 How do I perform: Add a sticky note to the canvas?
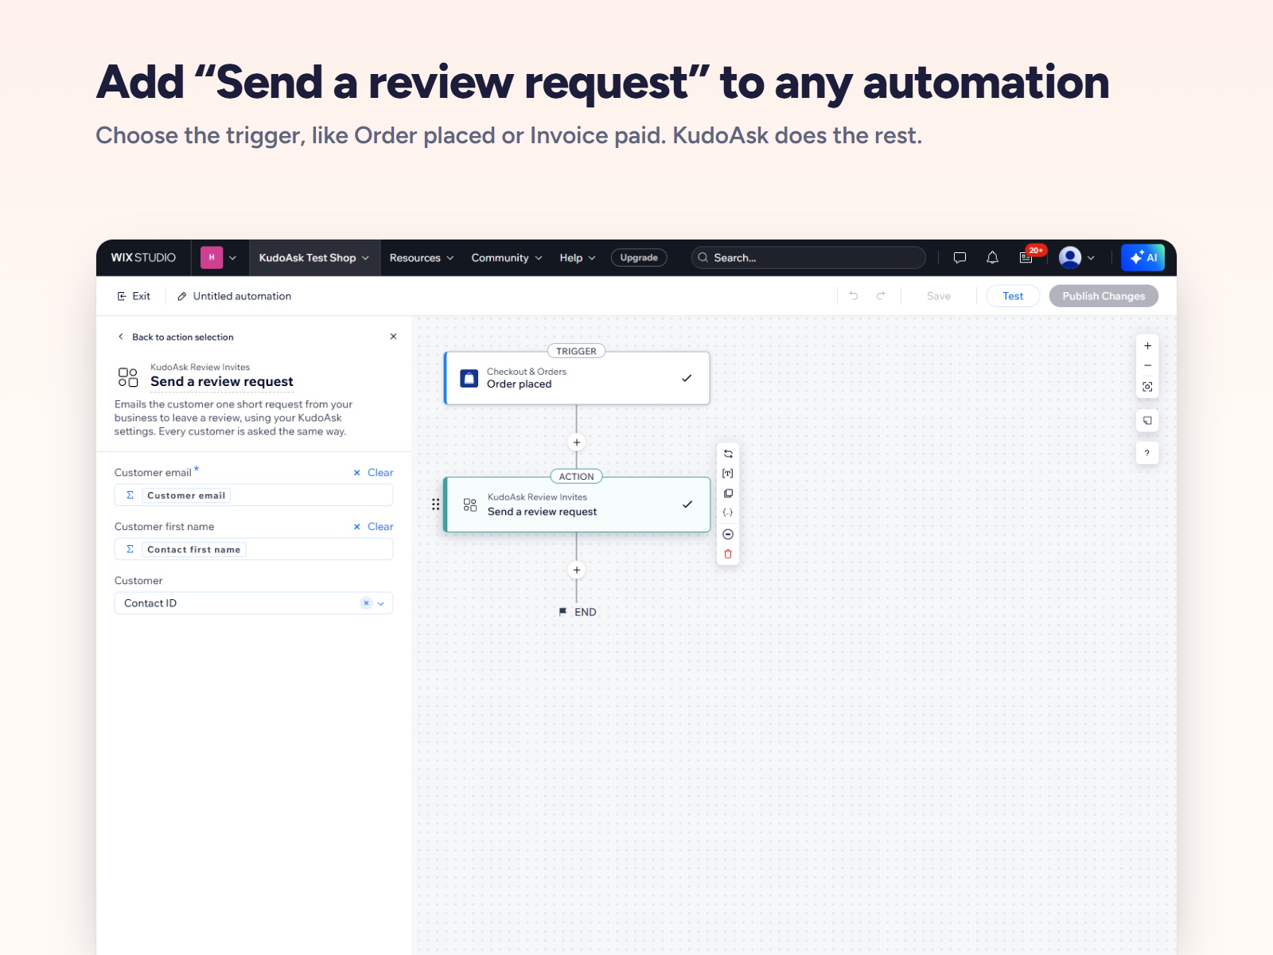(x=1147, y=420)
